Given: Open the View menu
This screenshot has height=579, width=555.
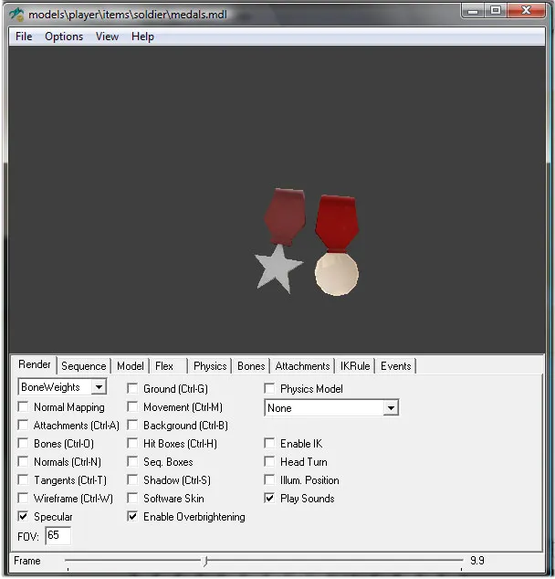Looking at the screenshot, I should coord(107,37).
